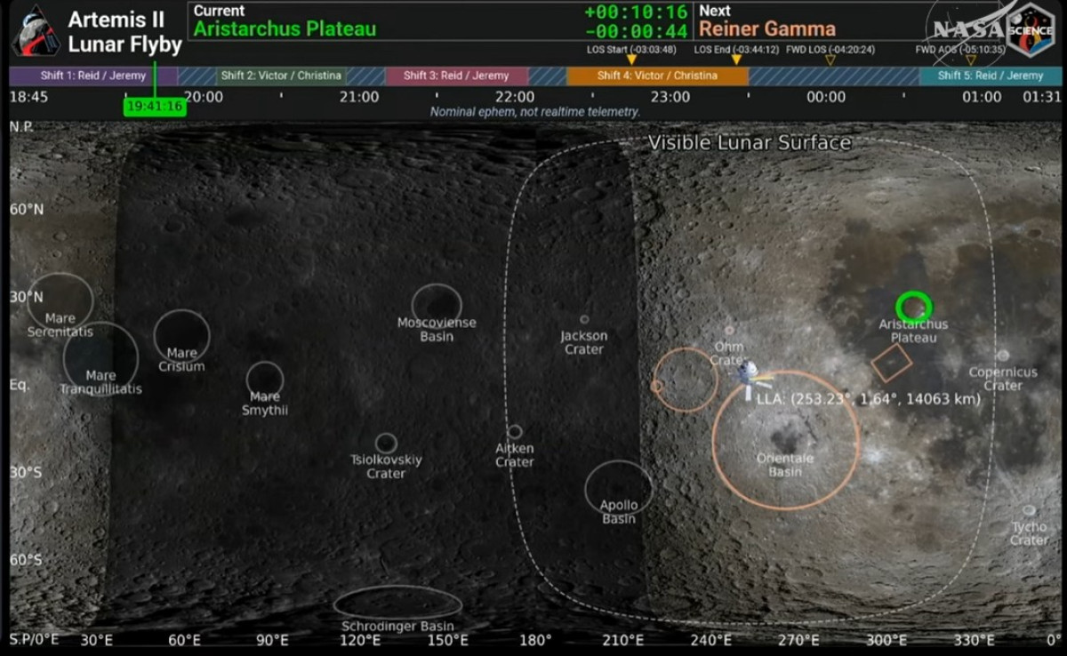Select the Shift 1: Reid / Jeremy bar
Image resolution: width=1067 pixels, height=656 pixels.
coord(92,76)
